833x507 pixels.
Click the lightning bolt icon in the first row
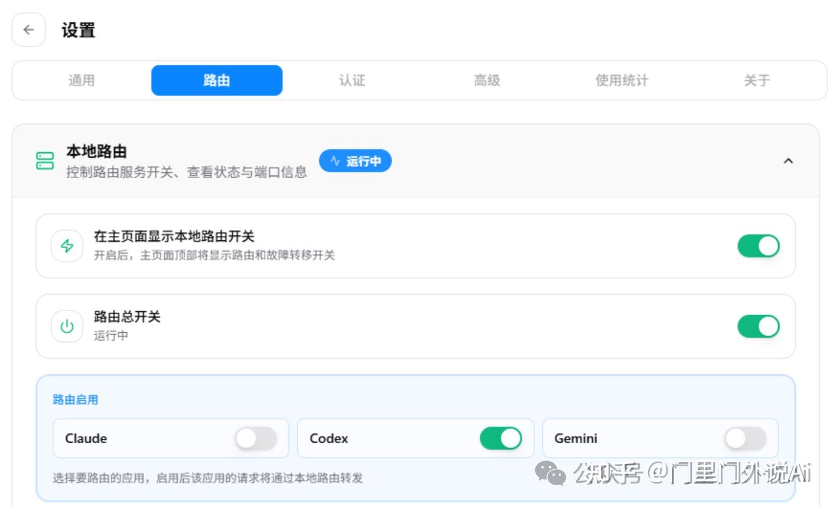coord(67,246)
